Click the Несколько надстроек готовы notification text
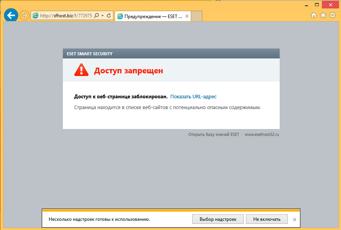The height and width of the screenshot is (230, 341). 99,219
